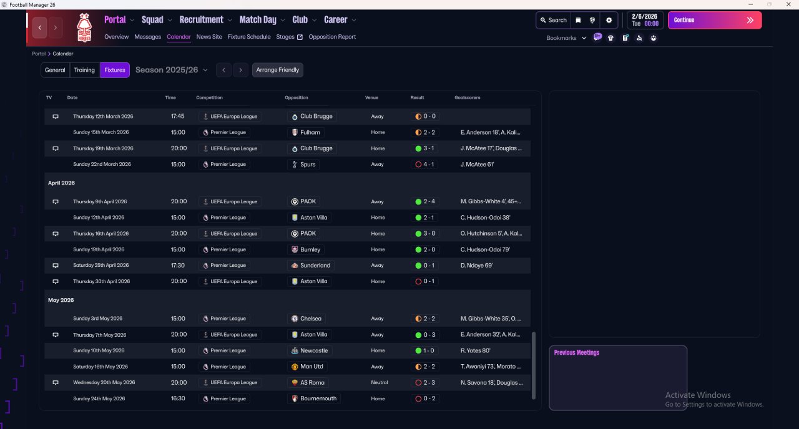Screen dimensions: 799x429
Task: Open Premier League link on Fulham row
Action: point(224,132)
